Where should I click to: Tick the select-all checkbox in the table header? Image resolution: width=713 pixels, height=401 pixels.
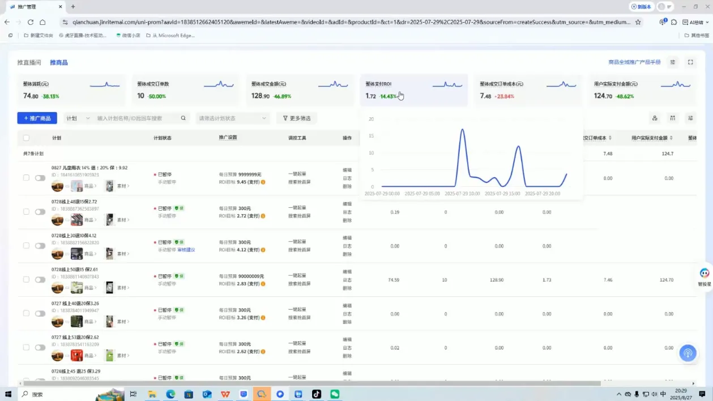(26, 138)
